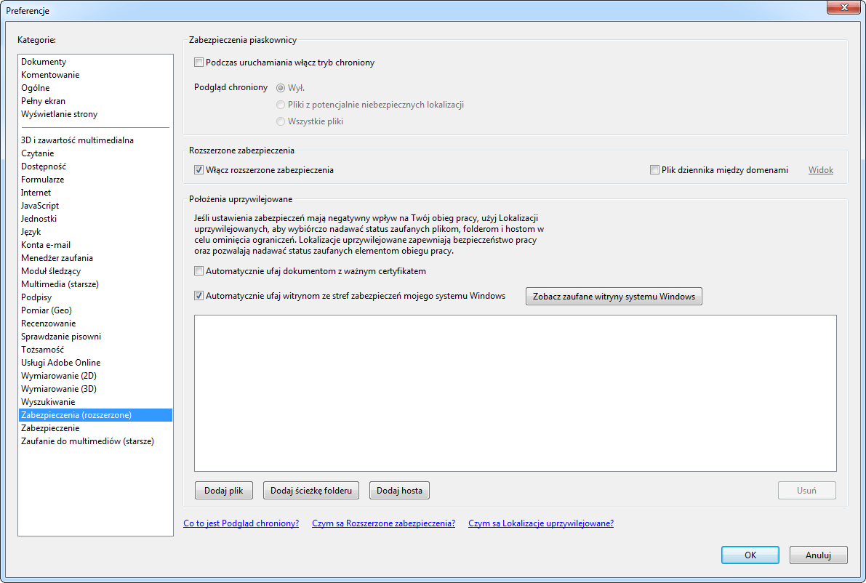Select 'Język' category
The height and width of the screenshot is (583, 866).
point(95,232)
